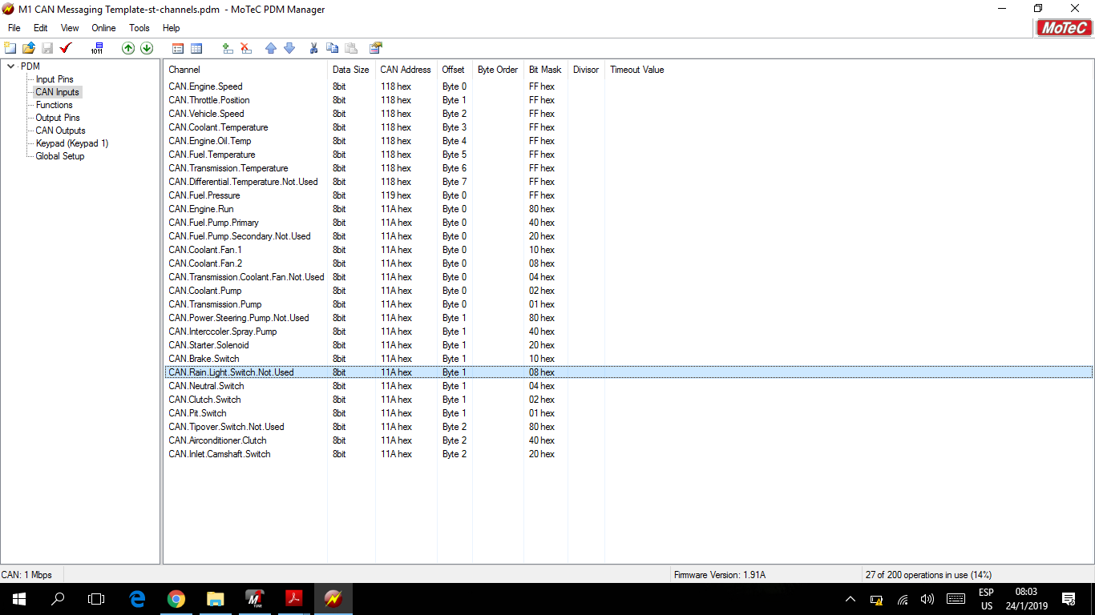Click the green up-arrow circle icon

(x=128, y=48)
